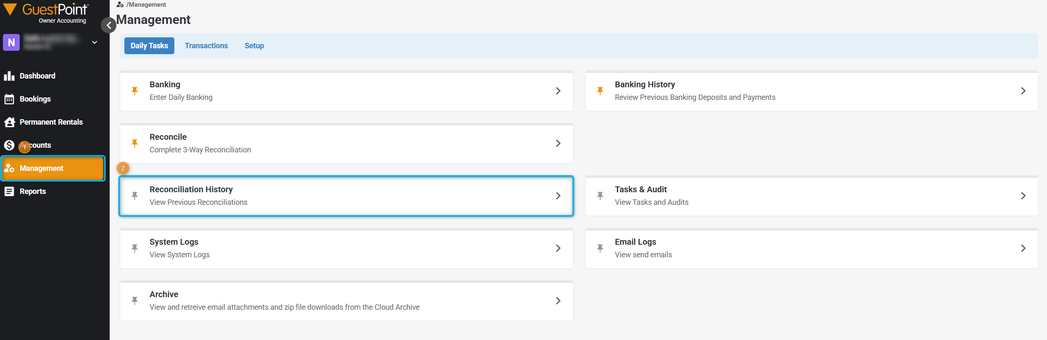1047x340 pixels.
Task: Switch to the Setup tab
Action: tap(254, 46)
